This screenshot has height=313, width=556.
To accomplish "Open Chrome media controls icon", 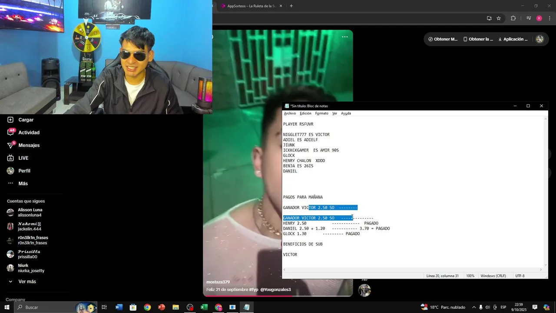I will point(529,18).
